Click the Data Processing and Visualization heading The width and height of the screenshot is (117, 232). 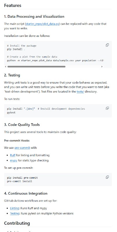click(x=34, y=17)
